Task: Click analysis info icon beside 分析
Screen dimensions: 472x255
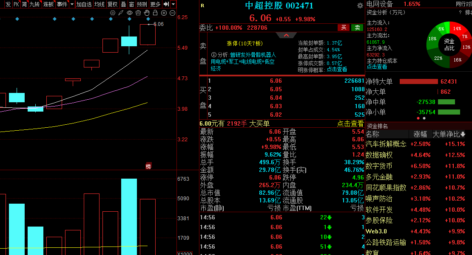Action: (x=214, y=55)
